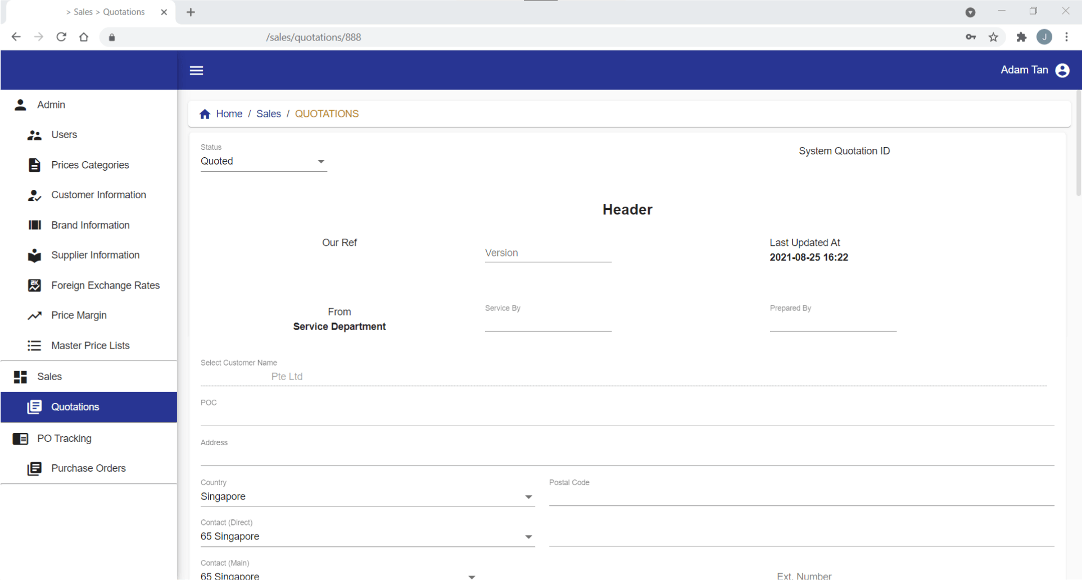Click Home in the breadcrumb trail
The image size is (1082, 580).
(x=229, y=113)
